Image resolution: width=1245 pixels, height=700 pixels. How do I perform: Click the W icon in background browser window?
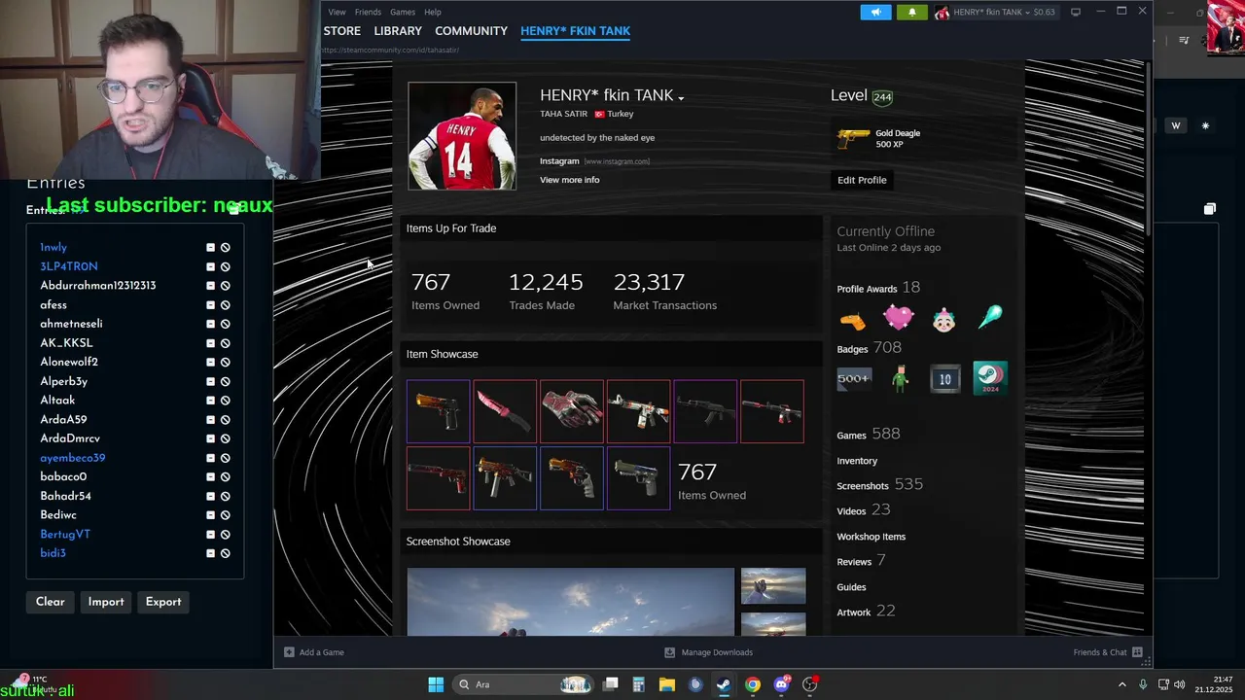[x=1176, y=125]
